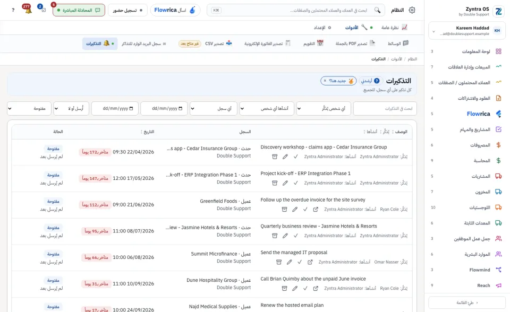Switch to the الأدوات tab
The image size is (510, 312).
[x=359, y=28]
